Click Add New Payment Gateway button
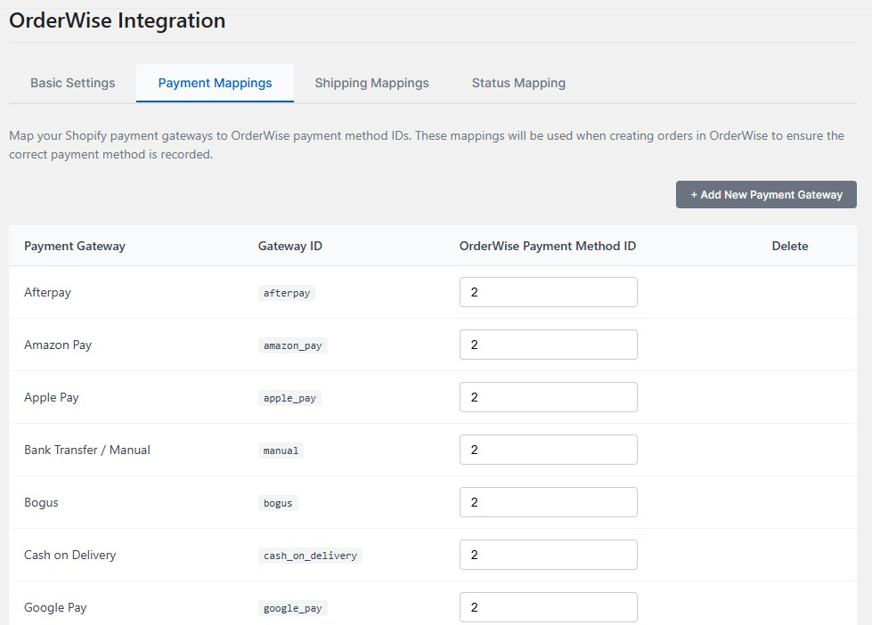 pos(766,195)
